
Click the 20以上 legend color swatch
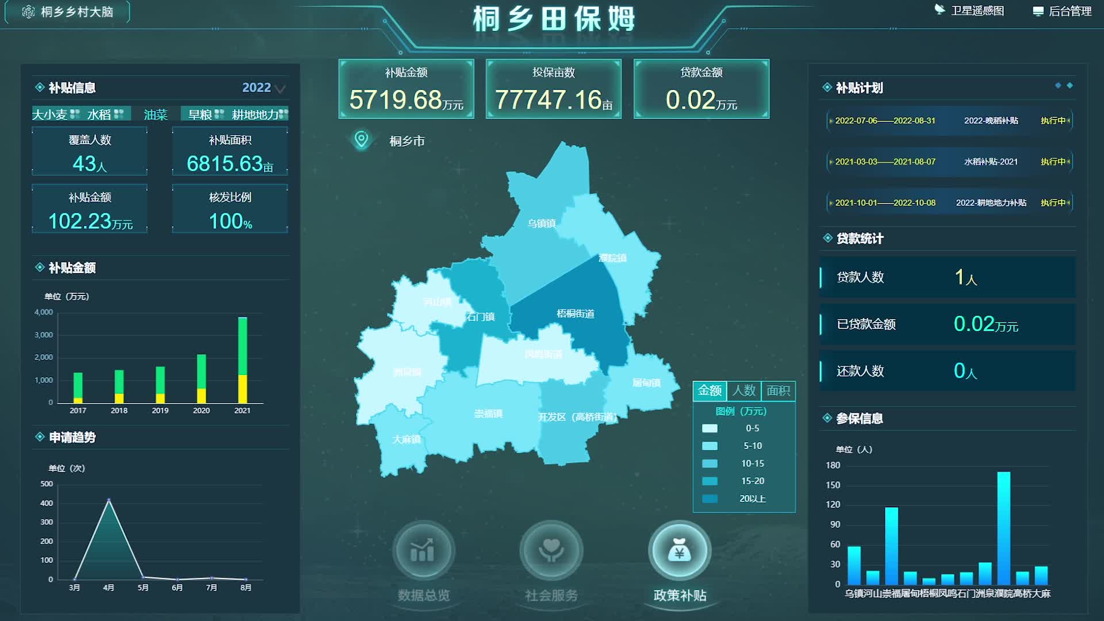pyautogui.click(x=710, y=499)
